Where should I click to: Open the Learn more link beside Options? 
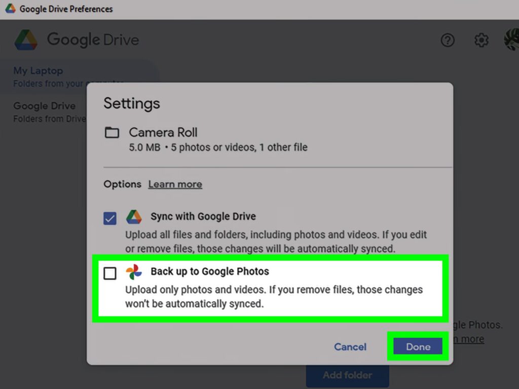pyautogui.click(x=175, y=184)
